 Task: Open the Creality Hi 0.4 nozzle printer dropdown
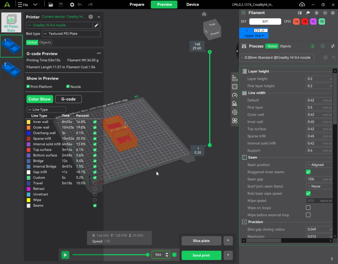[59, 25]
